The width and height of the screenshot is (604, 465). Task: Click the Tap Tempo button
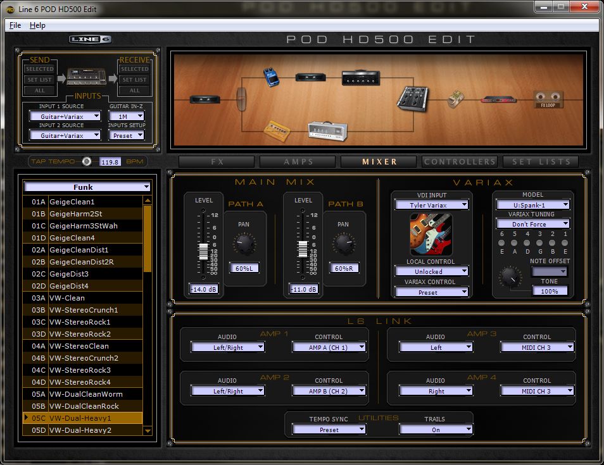click(87, 162)
